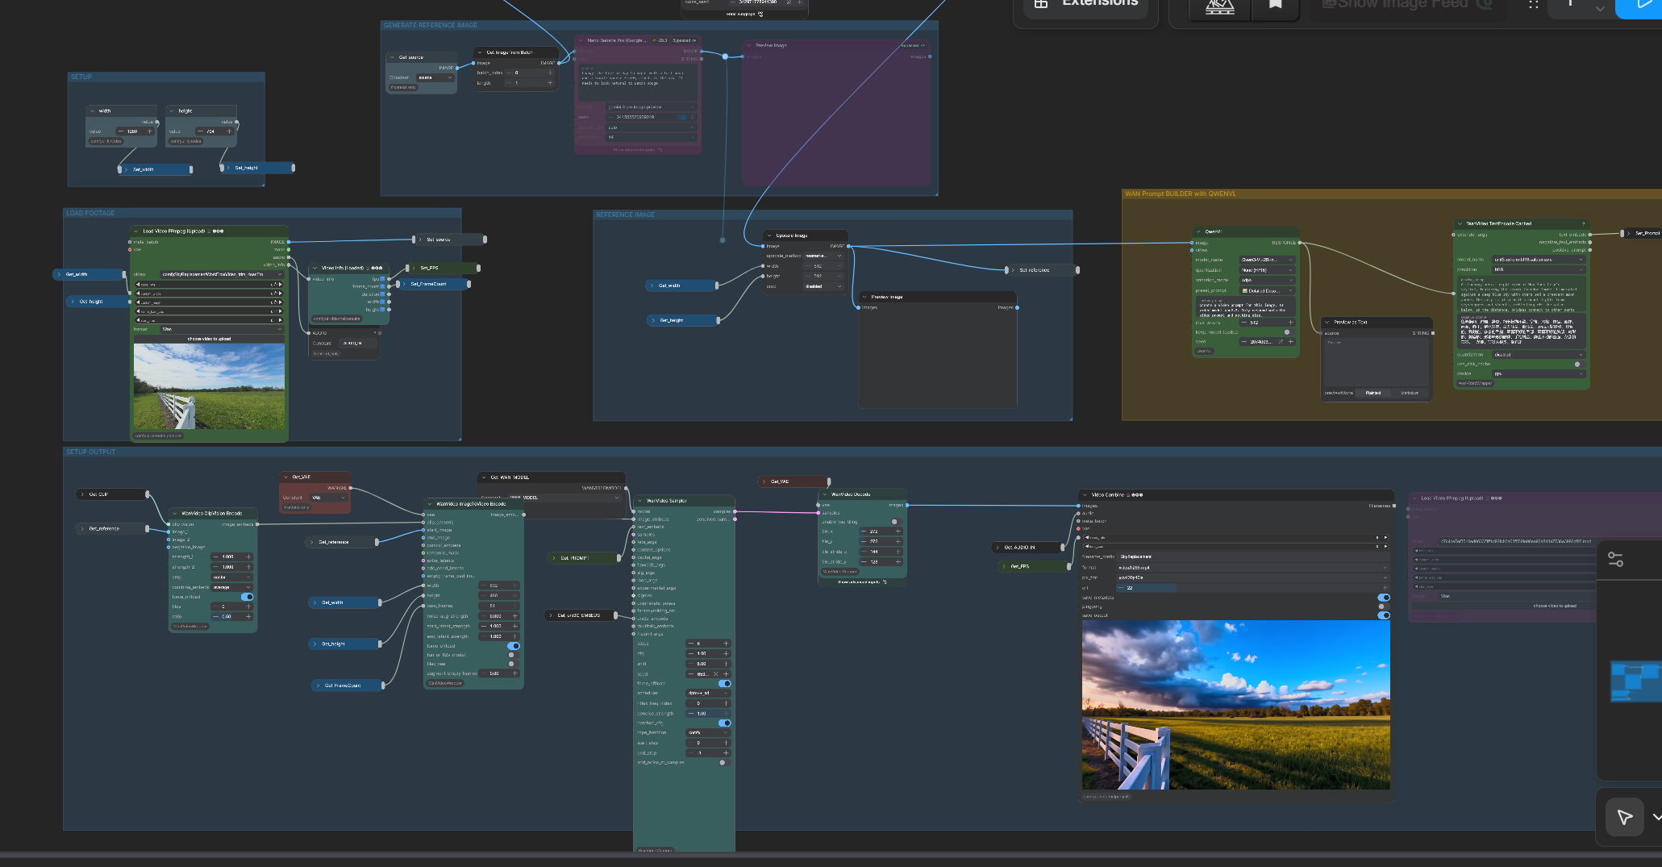This screenshot has height=867, width=1662.
Task: Collapse the WanVideo ImageToVideo Encode node
Action: [x=430, y=504]
